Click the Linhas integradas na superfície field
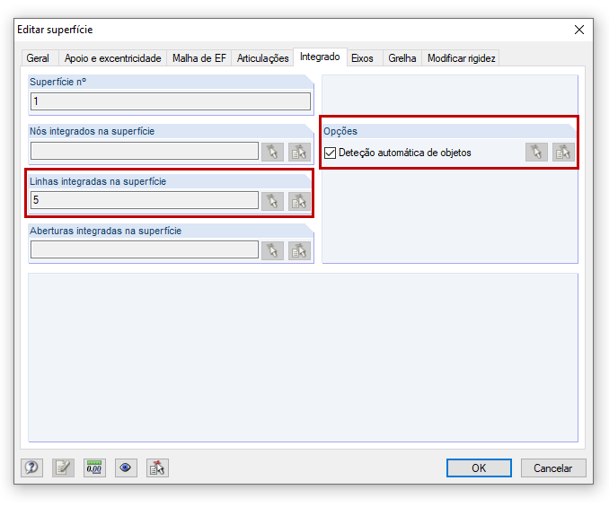 [x=145, y=200]
